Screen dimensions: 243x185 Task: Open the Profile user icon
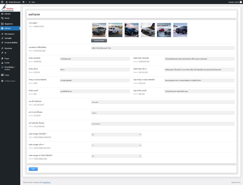point(2,63)
